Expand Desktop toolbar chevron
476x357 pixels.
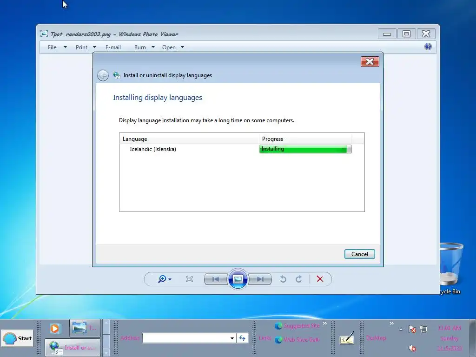(x=391, y=324)
